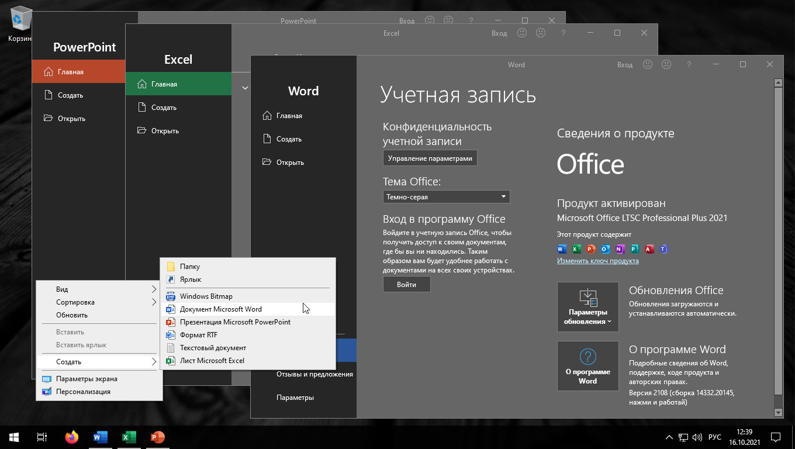Expand the chevron in the Excel window
The height and width of the screenshot is (449, 795).
(245, 88)
